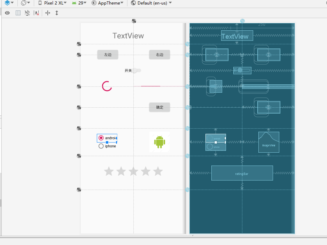Open the AppTheme theme dropdown

click(108, 3)
